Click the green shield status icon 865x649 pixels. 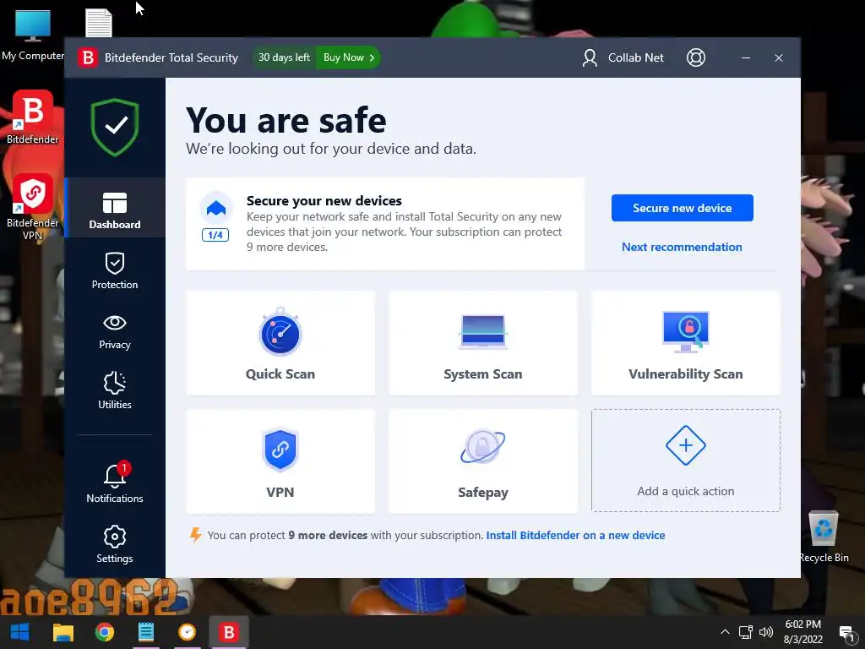(x=115, y=127)
